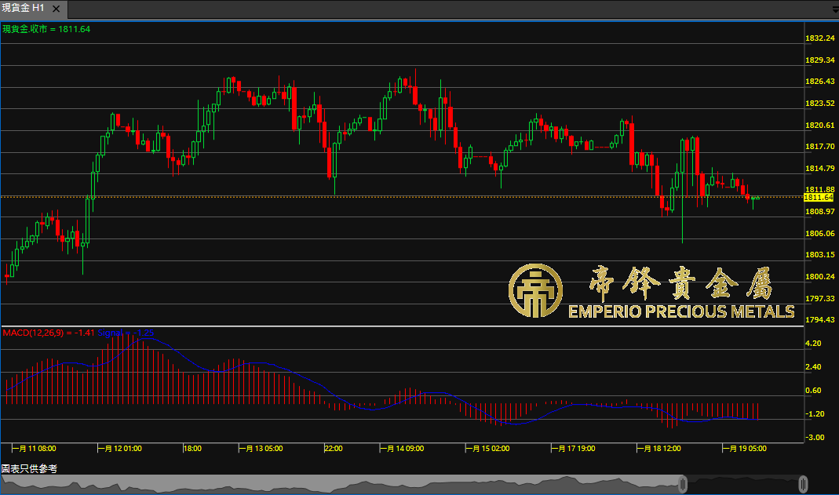Viewport: 839px width, 495px height.
Task: Open the tab list dropdown arrow
Action: coord(834,10)
